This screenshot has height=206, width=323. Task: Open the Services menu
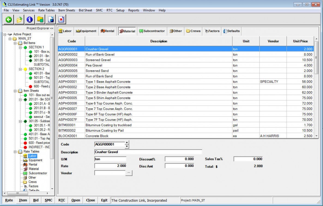(x=29, y=10)
